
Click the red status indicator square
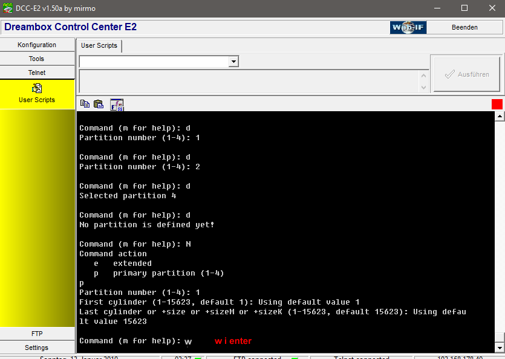(x=497, y=104)
